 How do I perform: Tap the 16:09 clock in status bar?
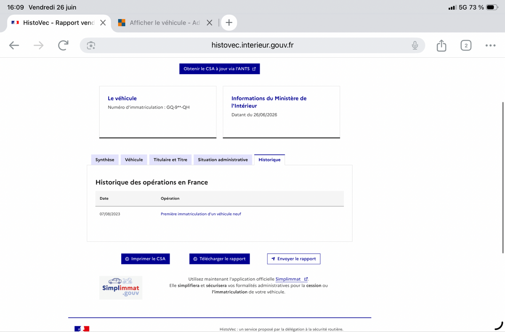pos(16,7)
